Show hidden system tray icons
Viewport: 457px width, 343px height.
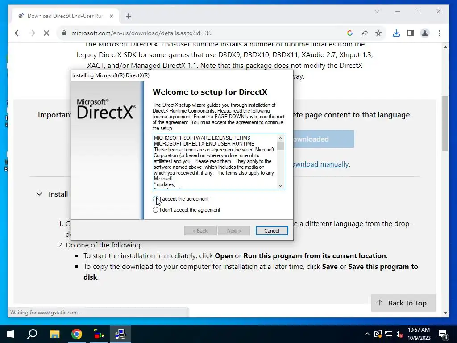pos(367,334)
